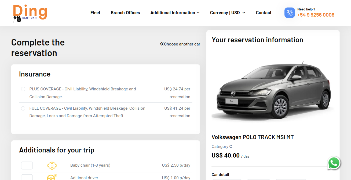The image size is (351, 180).
Task: Click the US$ 40.00 / day rate
Action: point(231,155)
